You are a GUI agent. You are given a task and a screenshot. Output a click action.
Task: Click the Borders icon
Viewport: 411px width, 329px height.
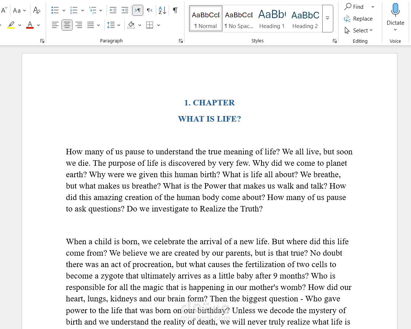pyautogui.click(x=150, y=25)
